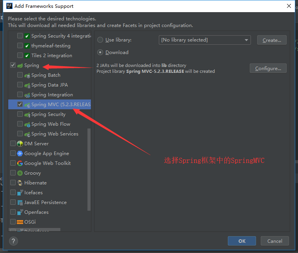Click the Spring Data JPA icon
Screen dimensions: 298x253
(27, 85)
